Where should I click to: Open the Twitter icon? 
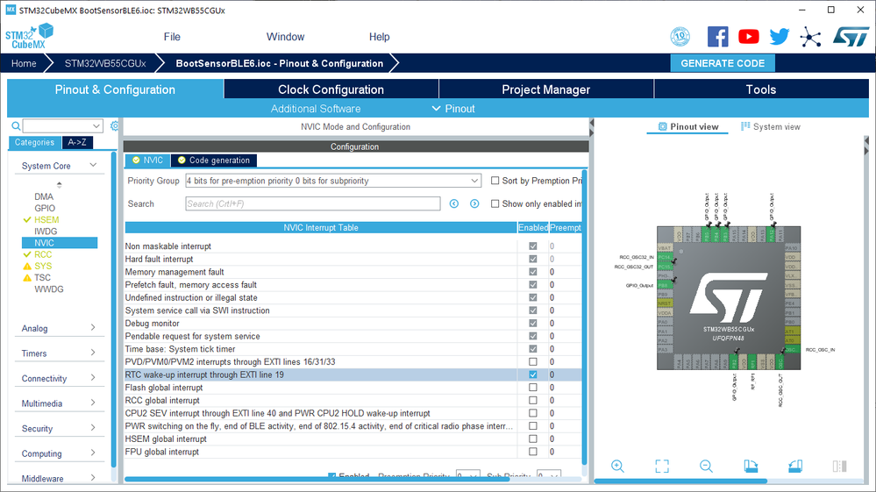tap(780, 37)
